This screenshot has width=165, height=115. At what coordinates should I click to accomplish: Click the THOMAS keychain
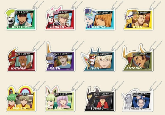pos(137,100)
